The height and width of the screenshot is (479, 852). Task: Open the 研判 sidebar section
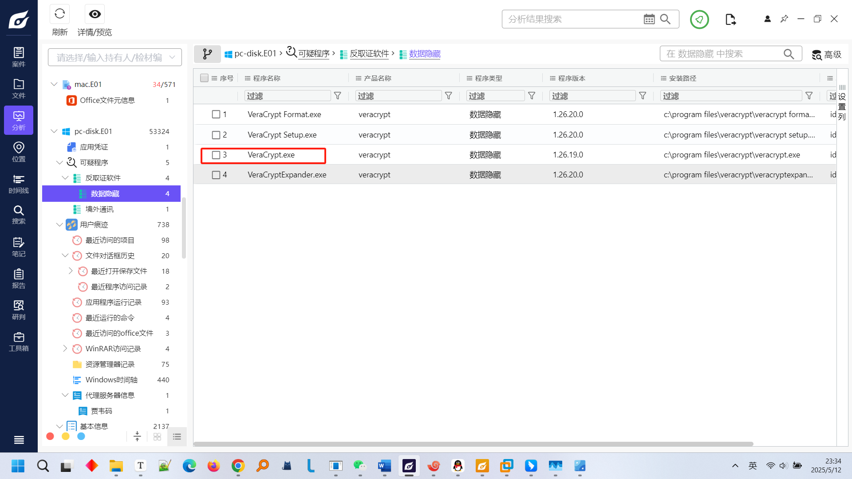(19, 310)
